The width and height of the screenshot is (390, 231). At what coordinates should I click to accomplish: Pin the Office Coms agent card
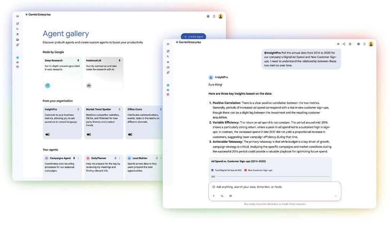click(161, 109)
